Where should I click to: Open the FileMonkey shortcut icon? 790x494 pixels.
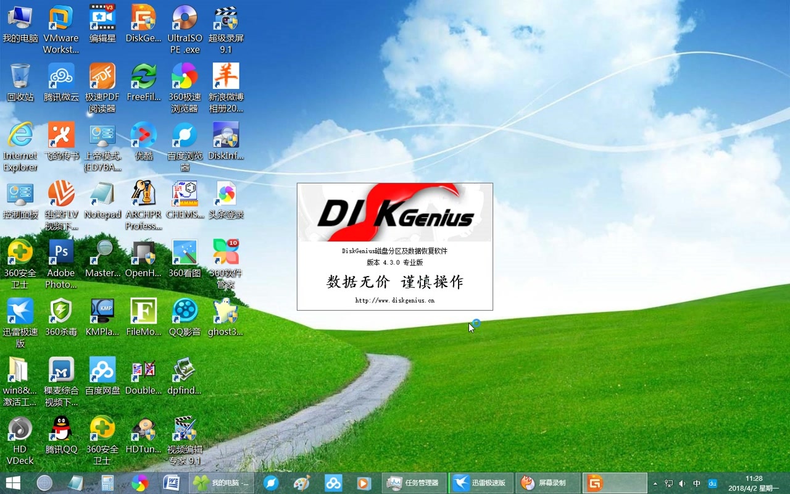[x=144, y=317]
